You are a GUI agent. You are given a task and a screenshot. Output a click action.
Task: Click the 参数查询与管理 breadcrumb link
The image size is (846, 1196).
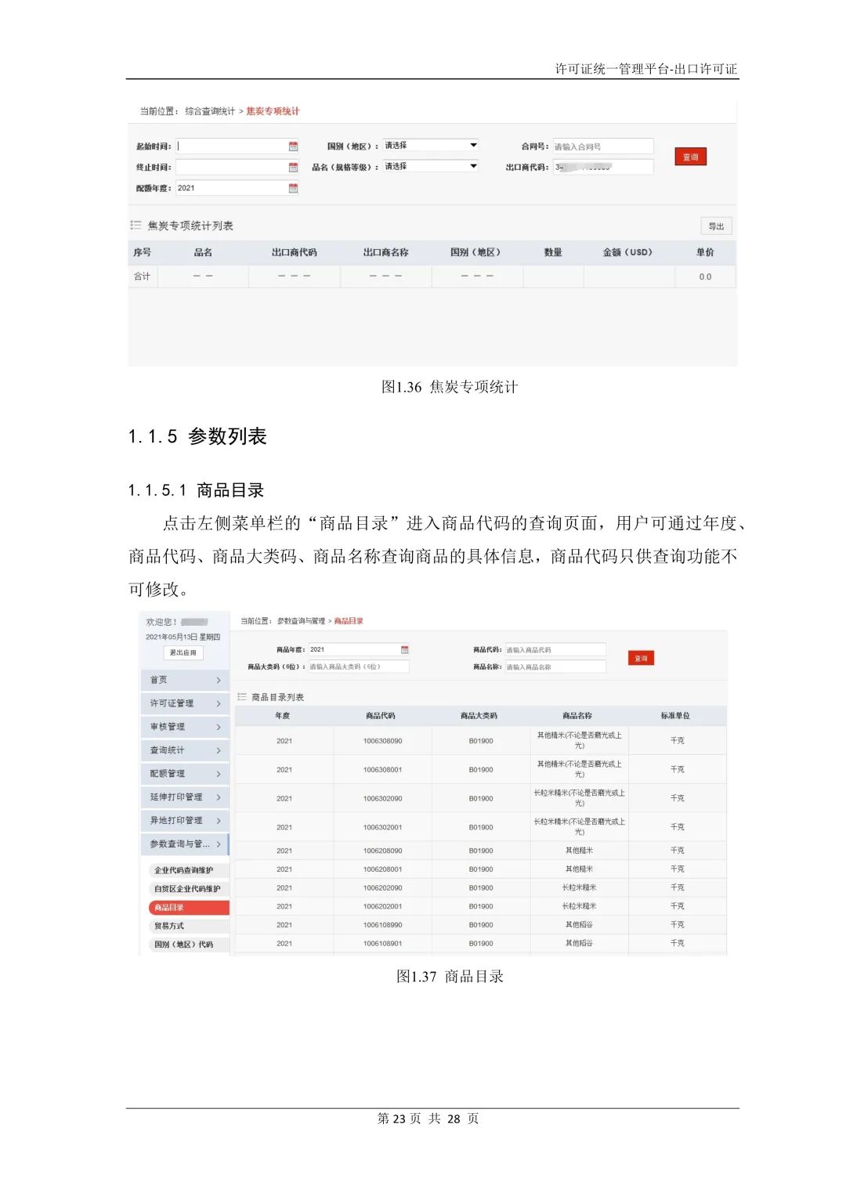[x=301, y=621]
